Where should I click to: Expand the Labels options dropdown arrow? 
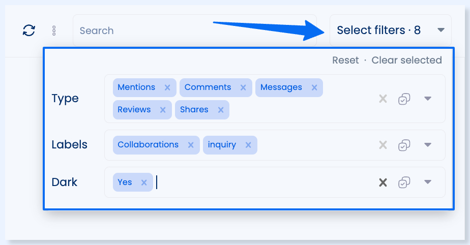point(428,145)
